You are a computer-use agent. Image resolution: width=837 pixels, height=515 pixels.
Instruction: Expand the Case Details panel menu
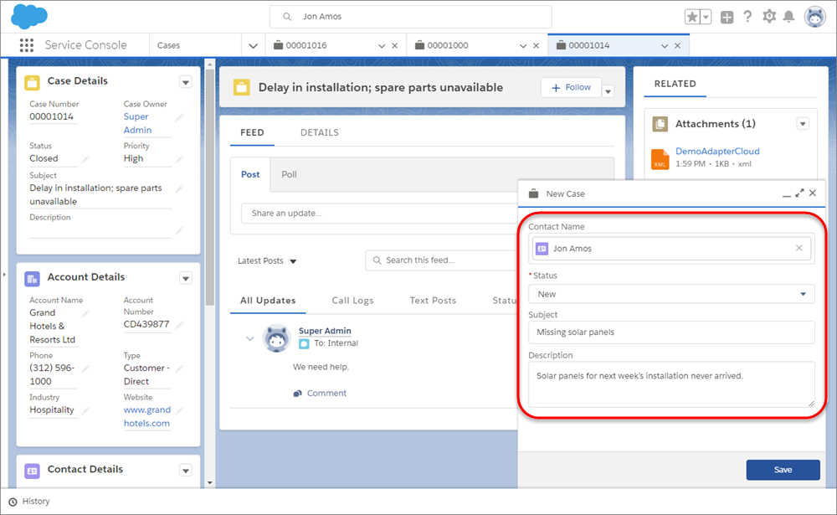pos(186,82)
